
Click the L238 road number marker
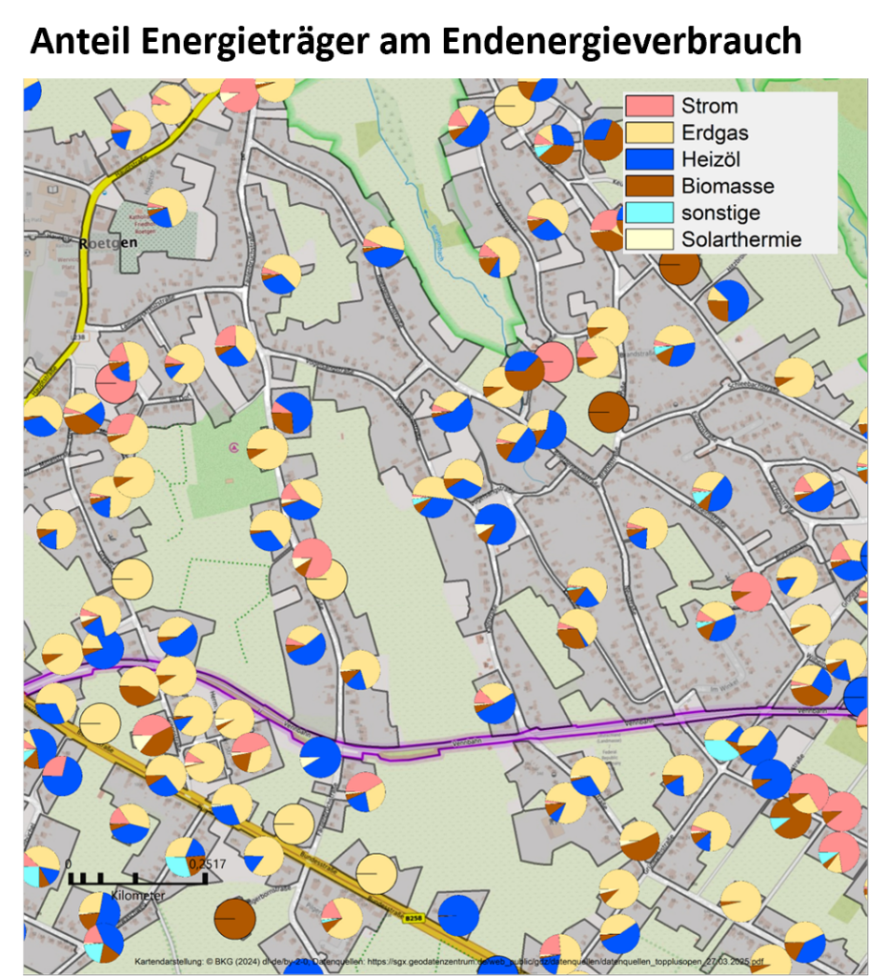77,336
